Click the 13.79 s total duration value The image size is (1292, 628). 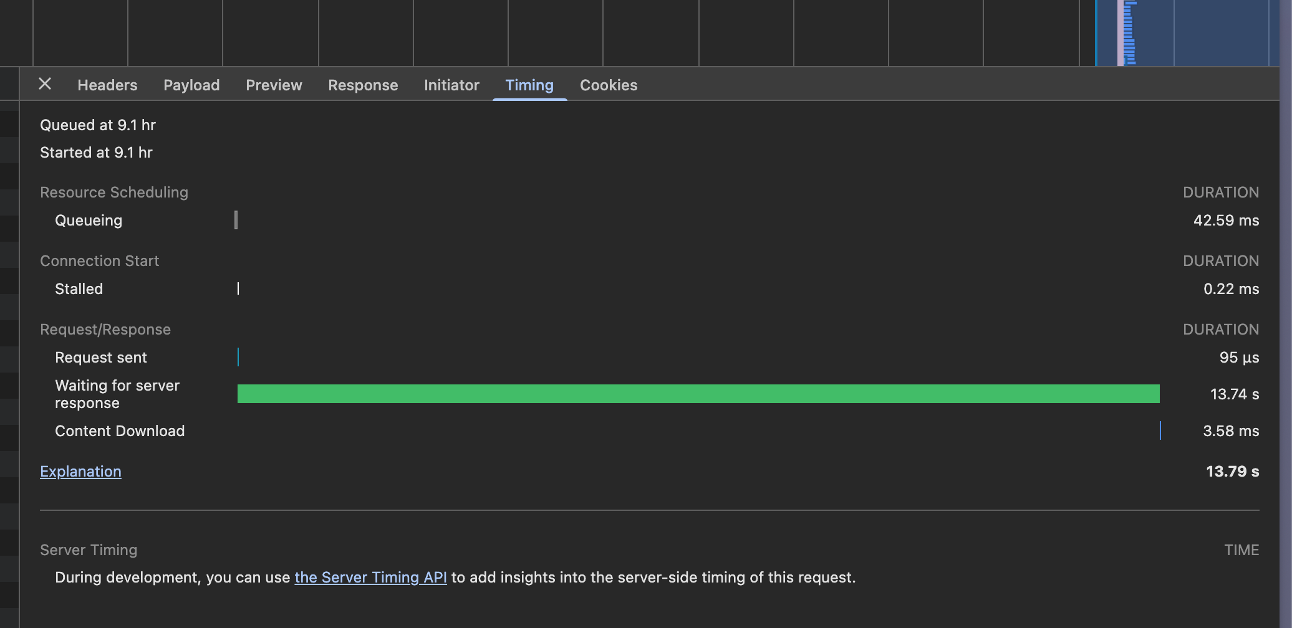pos(1232,472)
